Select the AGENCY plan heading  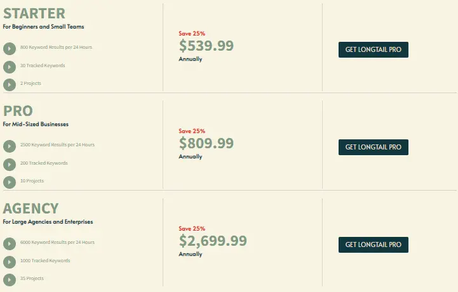click(30, 208)
